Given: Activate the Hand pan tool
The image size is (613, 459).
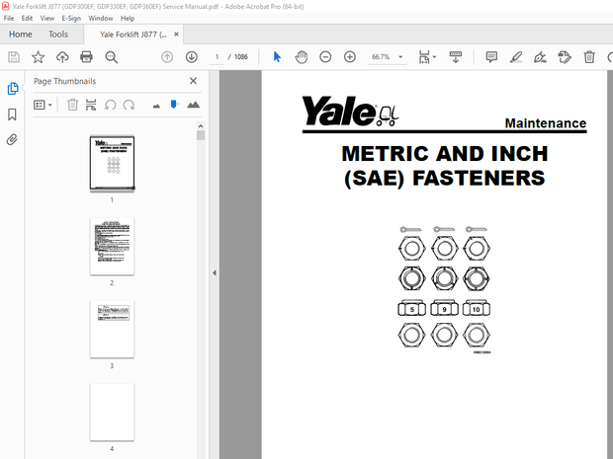Looking at the screenshot, I should tap(301, 57).
